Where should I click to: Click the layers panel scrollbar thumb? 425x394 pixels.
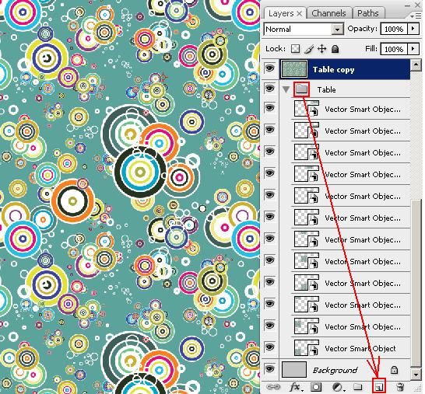point(416,284)
